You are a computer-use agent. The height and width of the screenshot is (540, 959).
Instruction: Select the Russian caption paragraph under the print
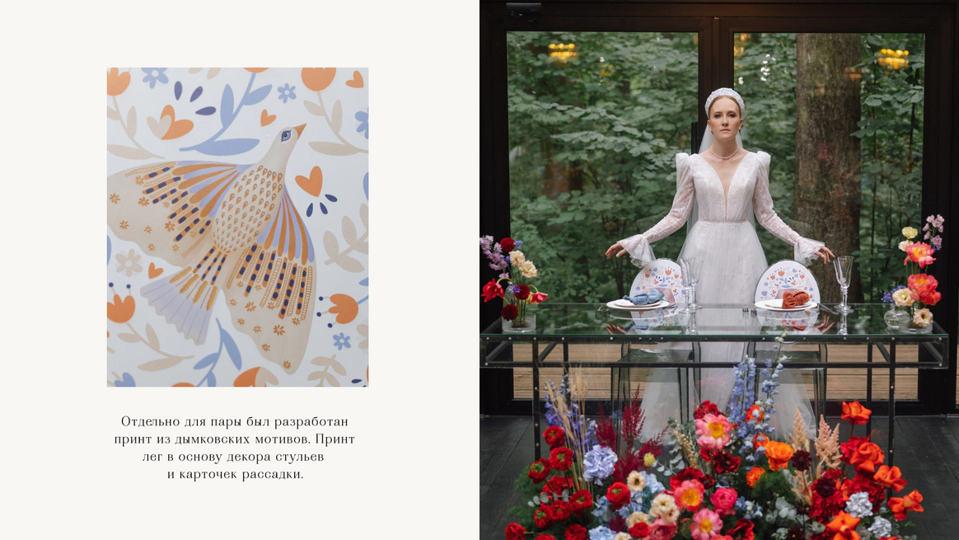tap(234, 448)
